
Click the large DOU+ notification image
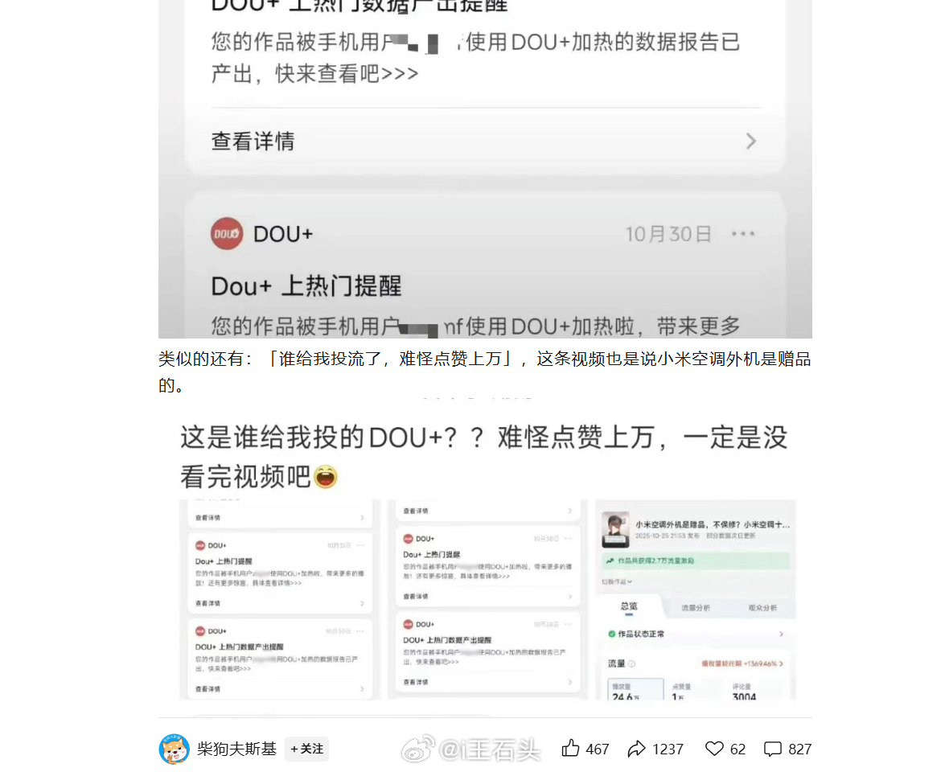485,169
